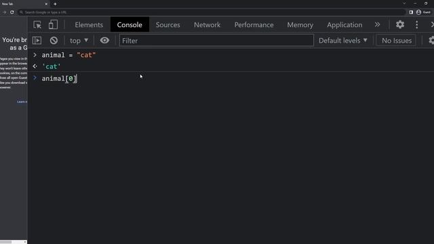Open the Performance tab

click(x=254, y=24)
